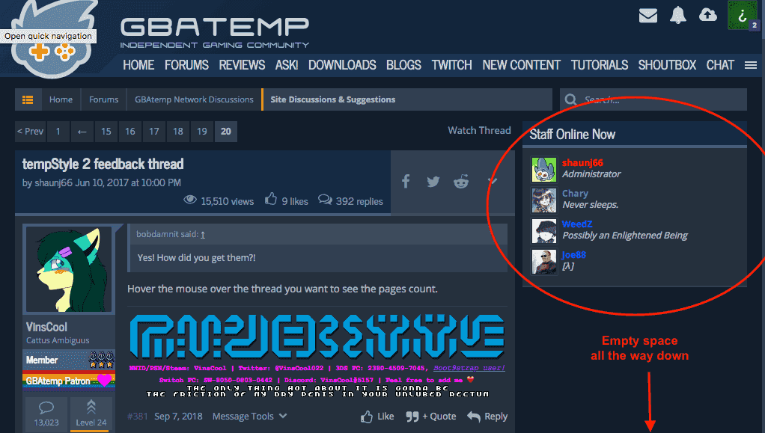
Task: Open SHOUTBOX in main navigation
Action: [667, 65]
